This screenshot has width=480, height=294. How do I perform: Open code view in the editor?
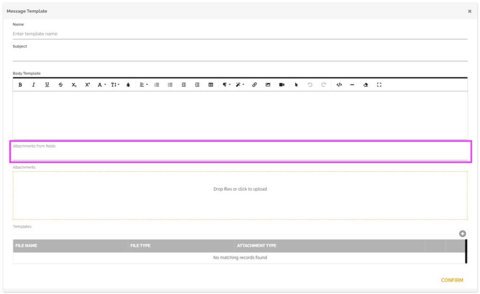[339, 85]
